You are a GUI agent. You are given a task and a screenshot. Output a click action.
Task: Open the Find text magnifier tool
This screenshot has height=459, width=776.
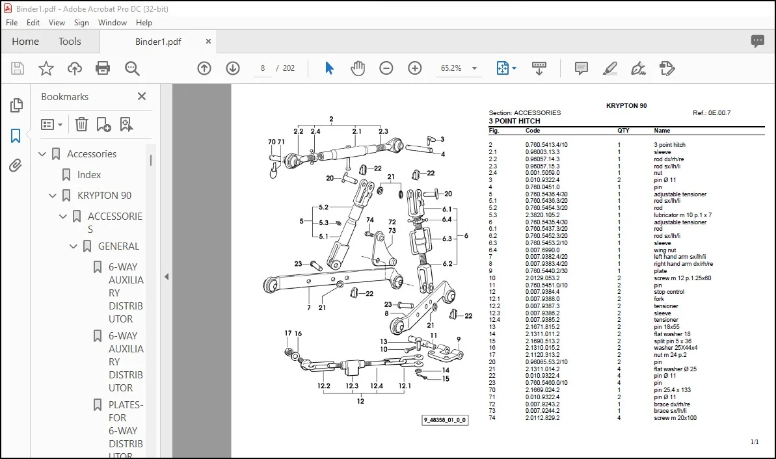tap(132, 68)
